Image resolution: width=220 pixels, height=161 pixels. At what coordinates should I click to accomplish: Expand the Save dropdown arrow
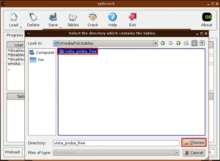click(x=61, y=27)
